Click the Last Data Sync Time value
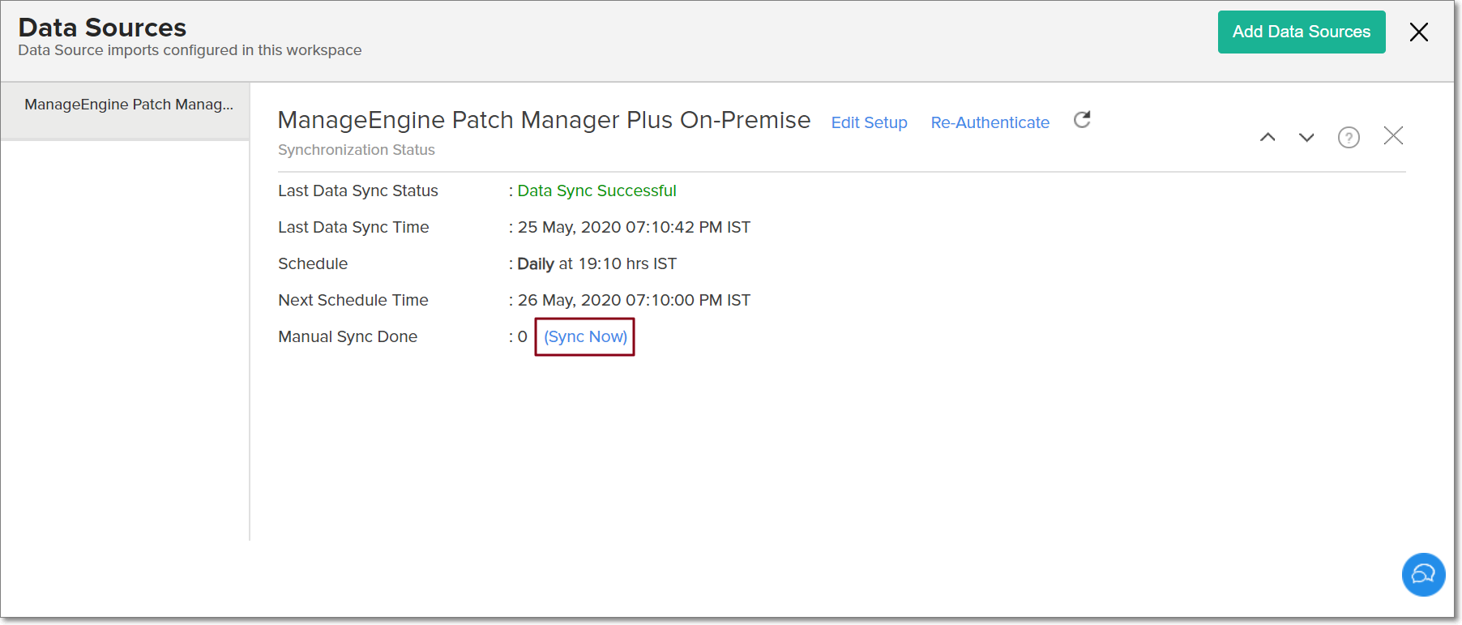Screen dimensions: 1462x625 [634, 227]
